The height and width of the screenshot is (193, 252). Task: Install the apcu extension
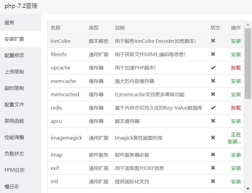[236, 121]
